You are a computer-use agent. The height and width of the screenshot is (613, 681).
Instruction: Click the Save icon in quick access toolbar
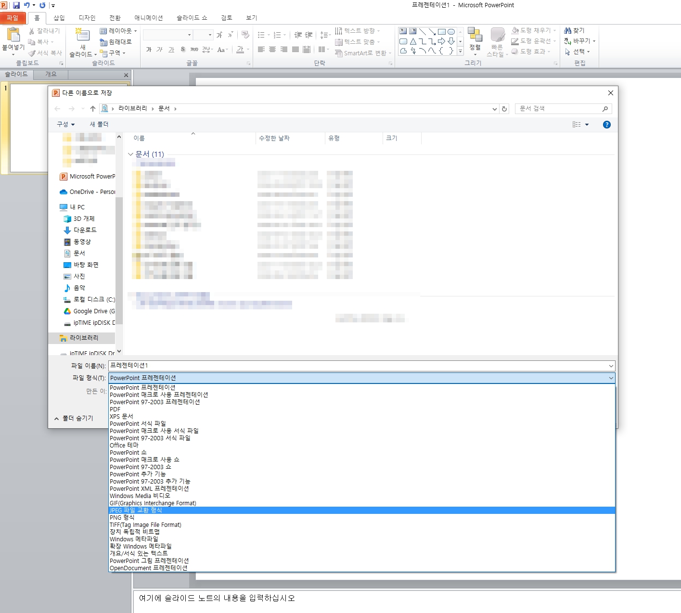(16, 5)
